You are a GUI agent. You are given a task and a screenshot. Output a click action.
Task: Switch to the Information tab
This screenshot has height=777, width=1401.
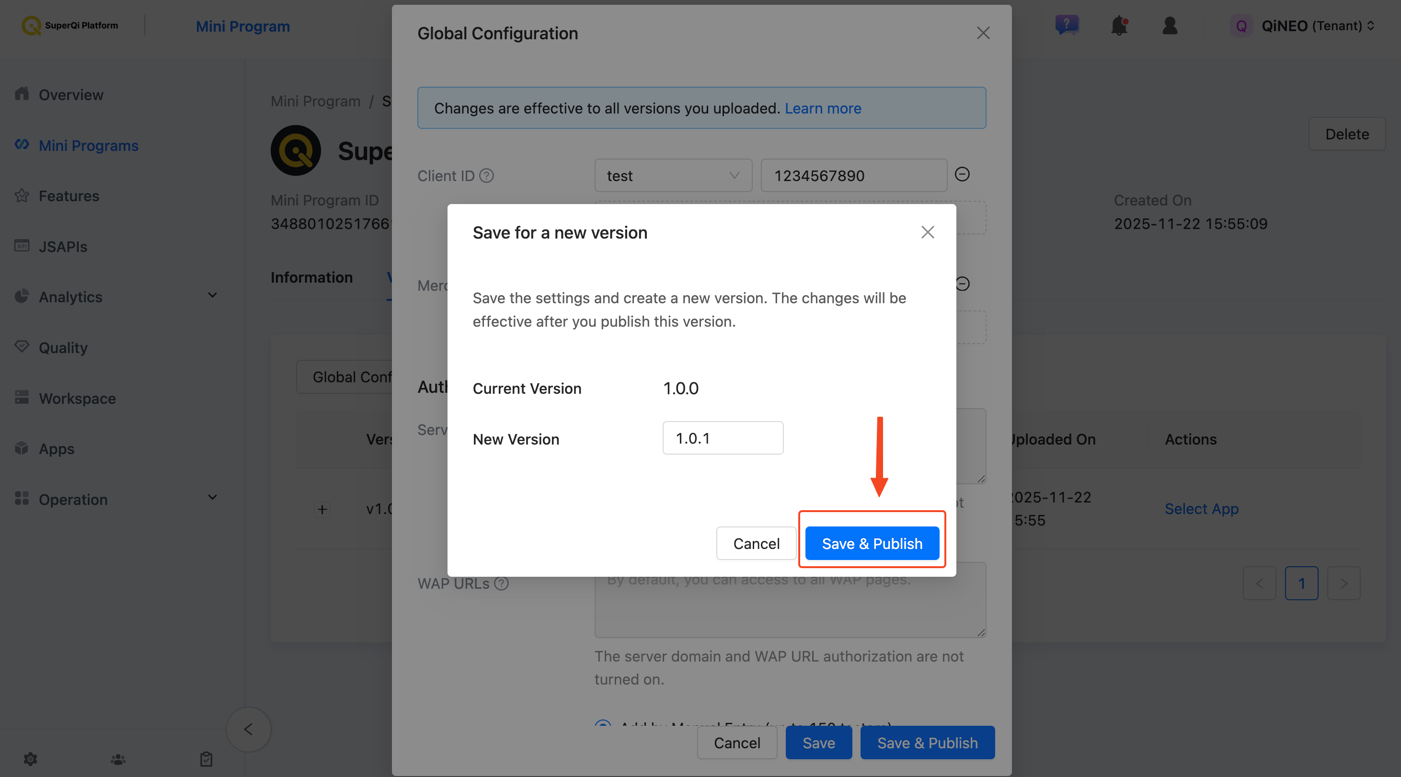(x=311, y=277)
